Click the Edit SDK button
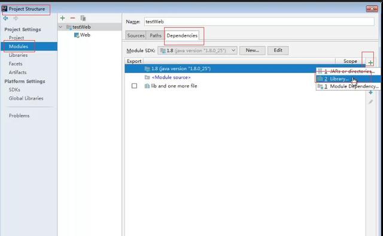This screenshot has height=236, width=383. pyautogui.click(x=278, y=50)
